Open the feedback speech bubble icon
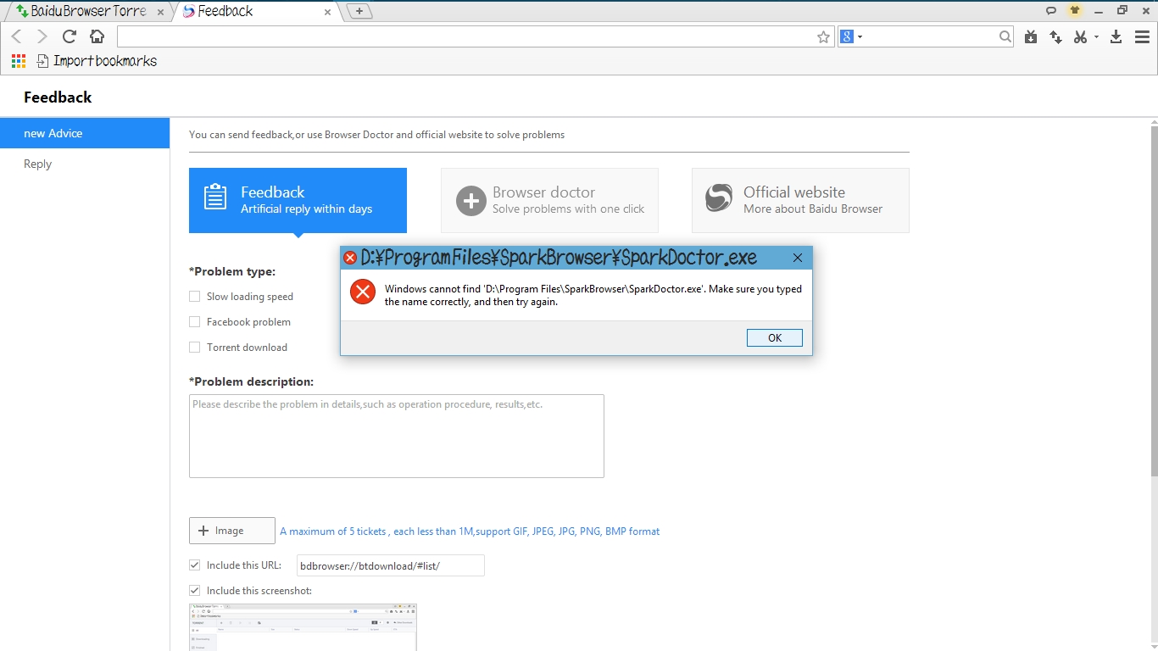 pos(1051,10)
